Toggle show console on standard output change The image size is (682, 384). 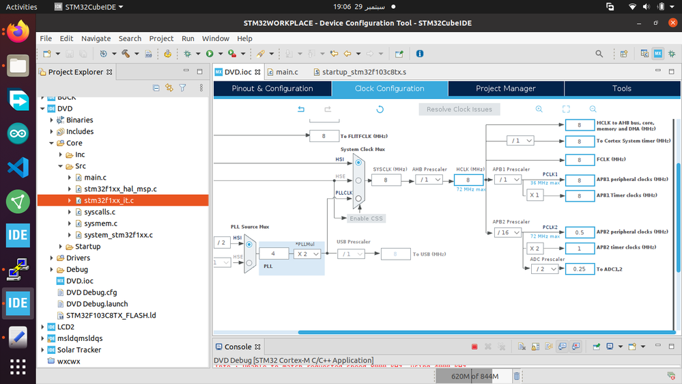coord(563,346)
